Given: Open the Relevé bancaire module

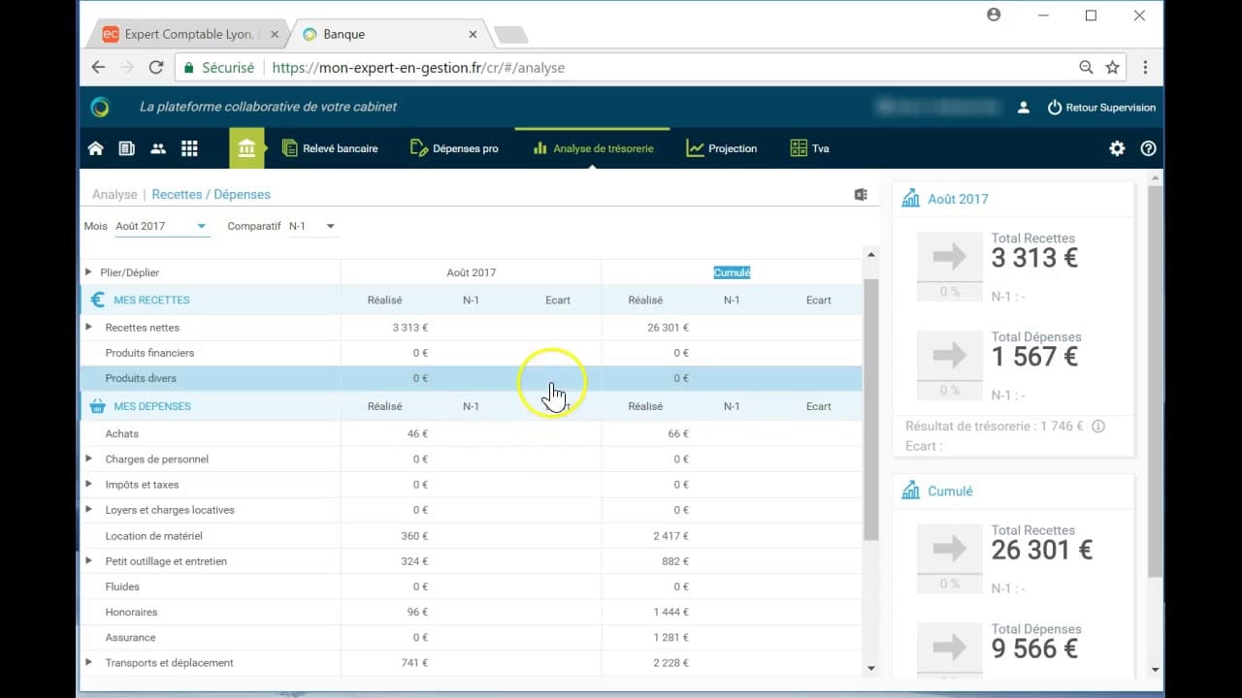Looking at the screenshot, I should coord(330,148).
